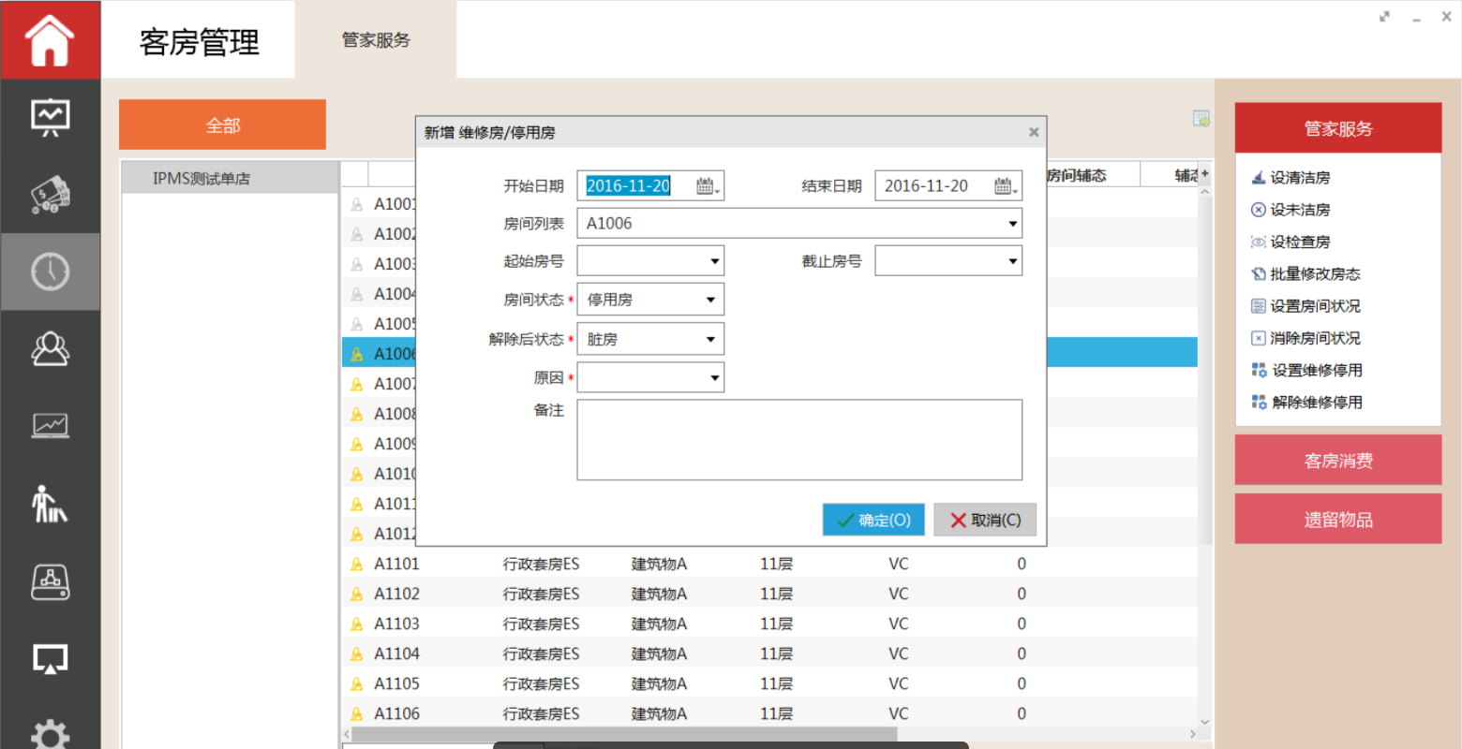Screen dimensions: 1462x749
Task: Click the 取消(C) cancel button
Action: pos(985,521)
